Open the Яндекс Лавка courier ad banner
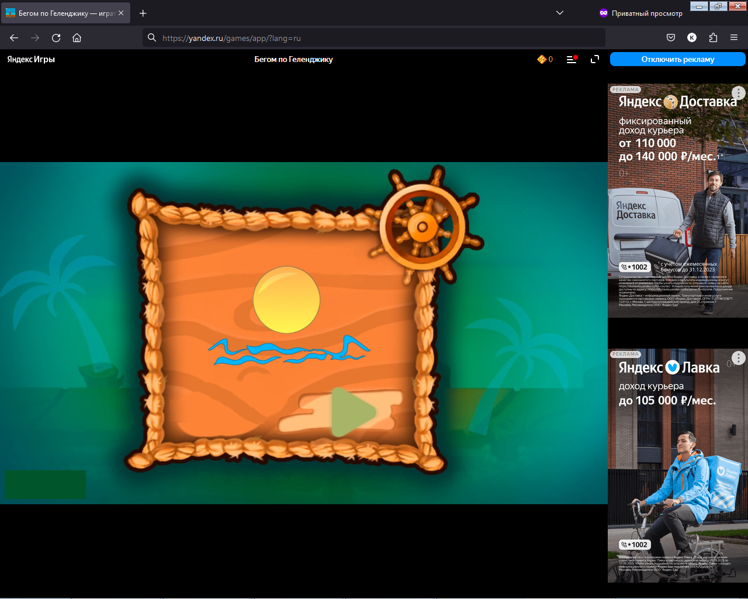Image resolution: width=748 pixels, height=599 pixels. coord(678,466)
